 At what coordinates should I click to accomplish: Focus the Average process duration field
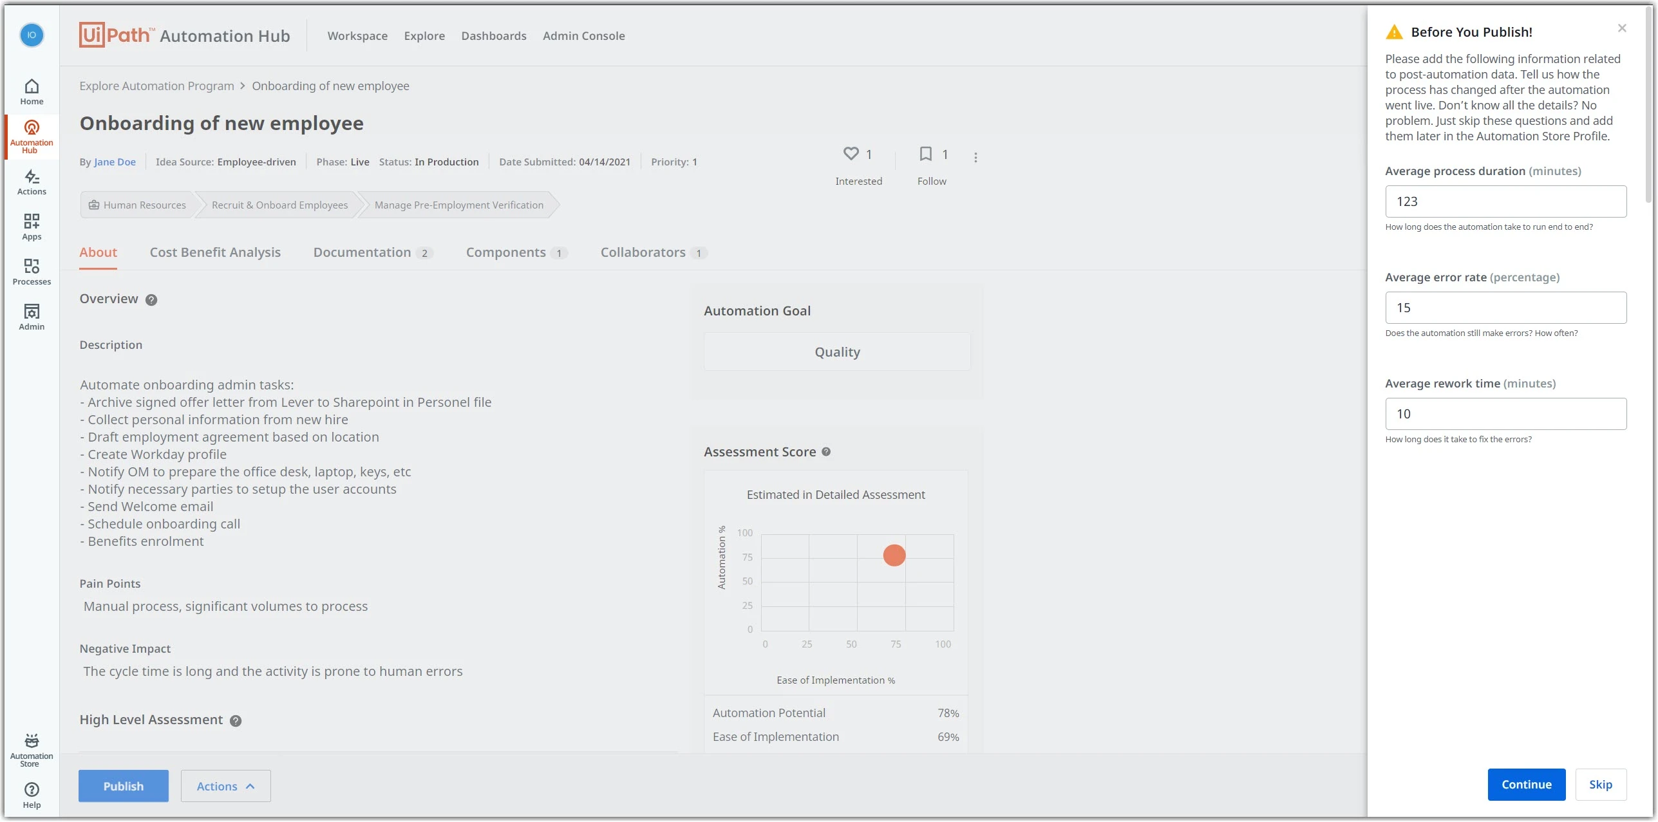1506,201
